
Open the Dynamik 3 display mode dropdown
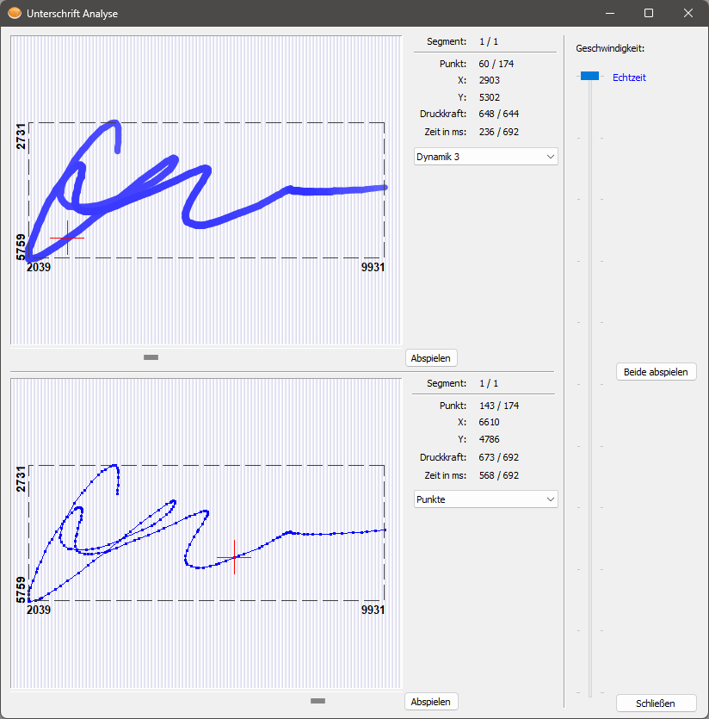[485, 157]
